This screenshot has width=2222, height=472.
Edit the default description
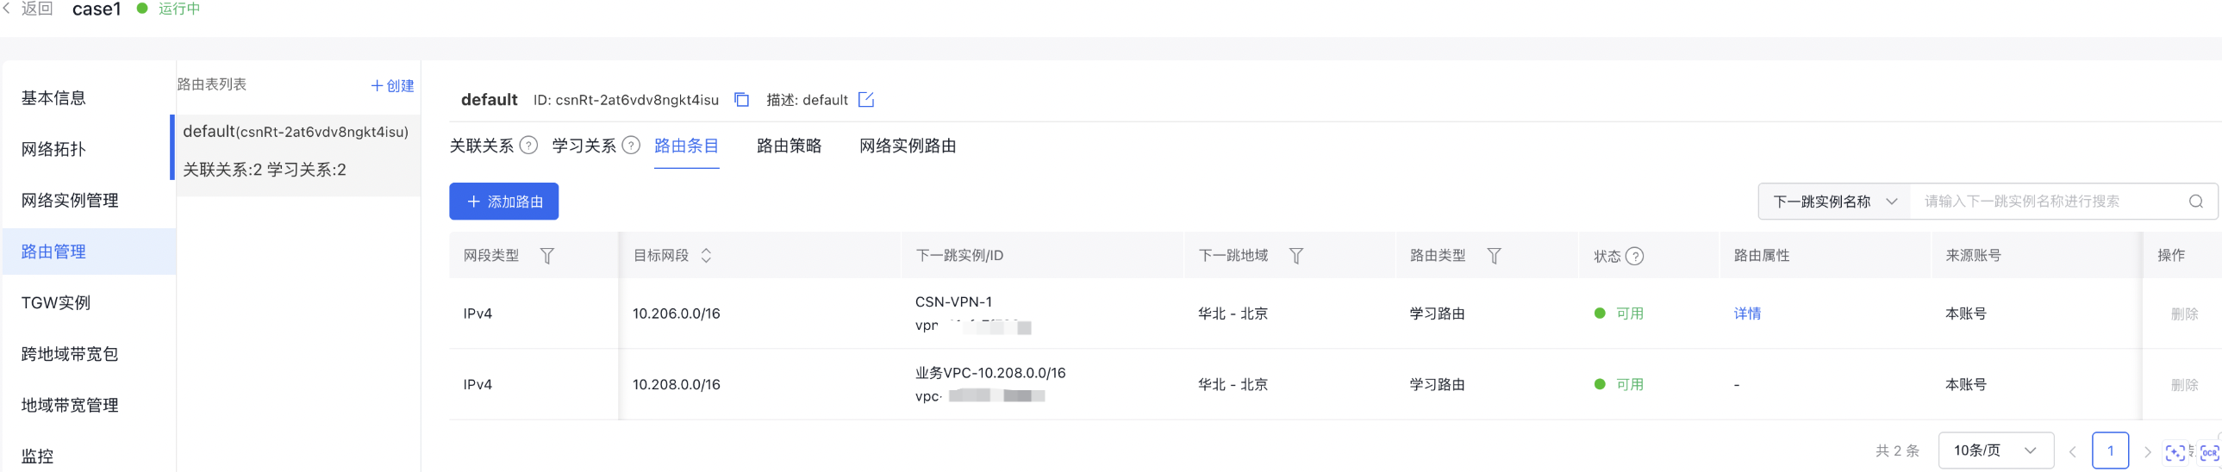pyautogui.click(x=866, y=100)
